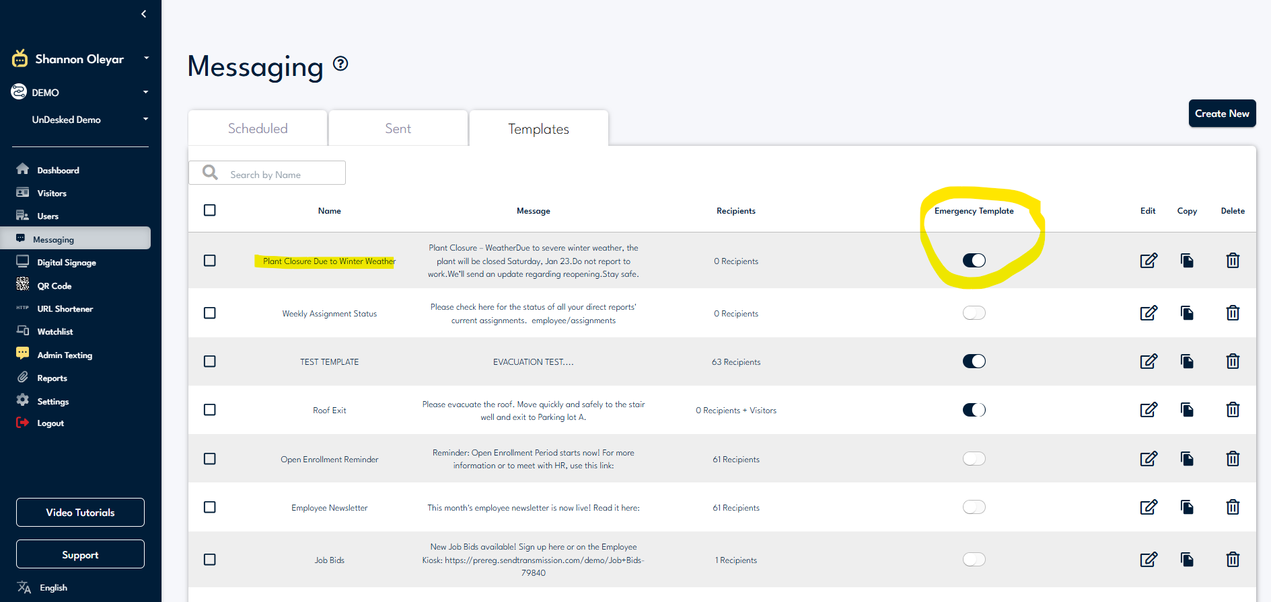This screenshot has width=1271, height=602.
Task: Copy the Employee Newsletter template
Action: (x=1187, y=507)
